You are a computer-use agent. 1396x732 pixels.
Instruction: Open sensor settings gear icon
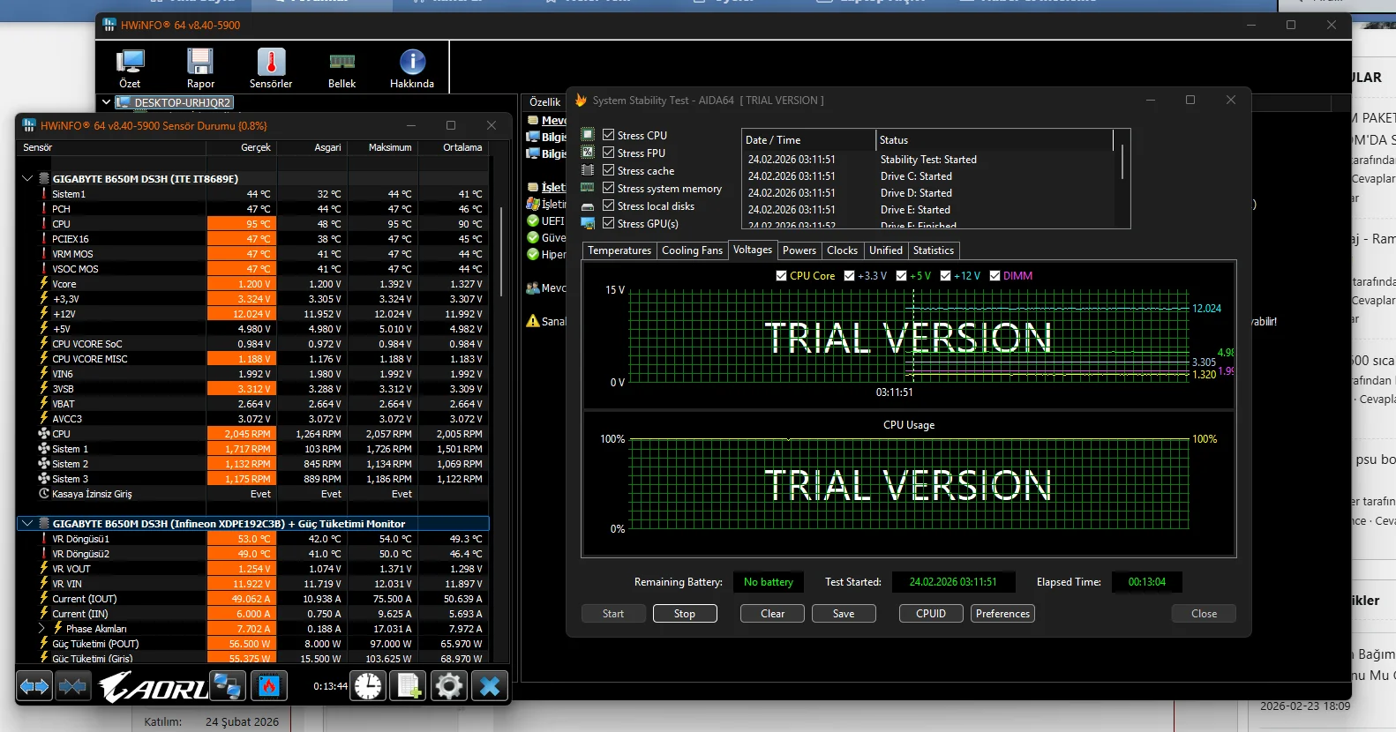[448, 686]
